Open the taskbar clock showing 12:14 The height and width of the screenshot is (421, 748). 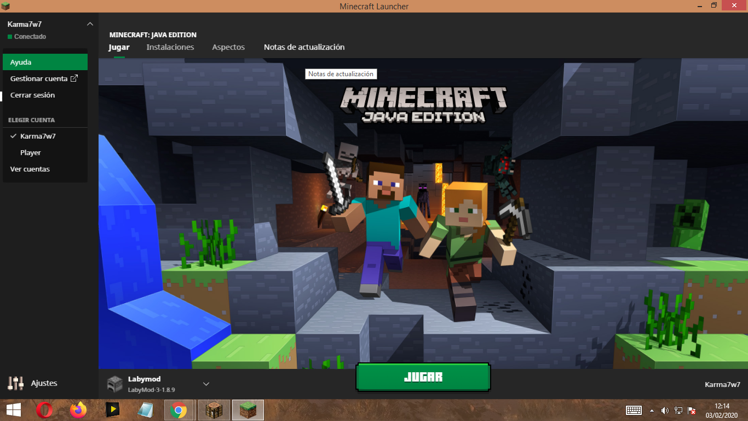(722, 410)
